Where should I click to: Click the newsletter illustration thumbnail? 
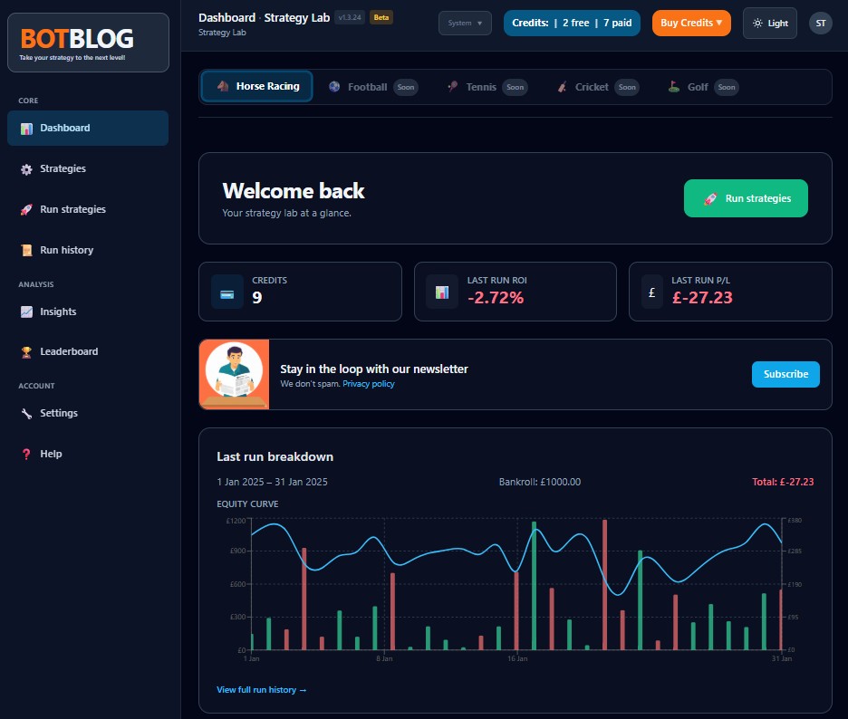coord(234,374)
